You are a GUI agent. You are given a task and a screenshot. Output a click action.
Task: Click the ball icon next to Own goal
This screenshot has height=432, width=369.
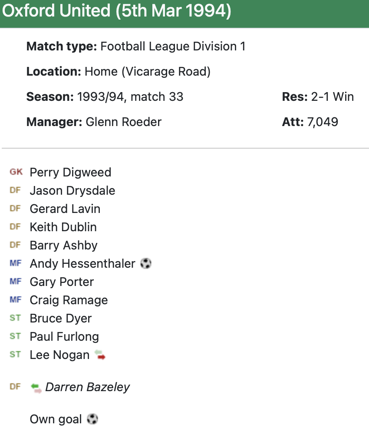click(x=92, y=419)
